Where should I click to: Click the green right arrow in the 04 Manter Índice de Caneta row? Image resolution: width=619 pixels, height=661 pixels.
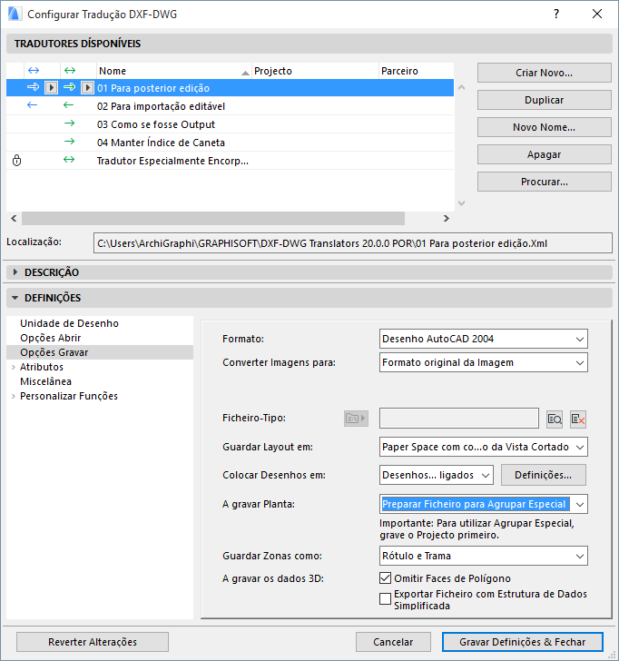(x=69, y=142)
